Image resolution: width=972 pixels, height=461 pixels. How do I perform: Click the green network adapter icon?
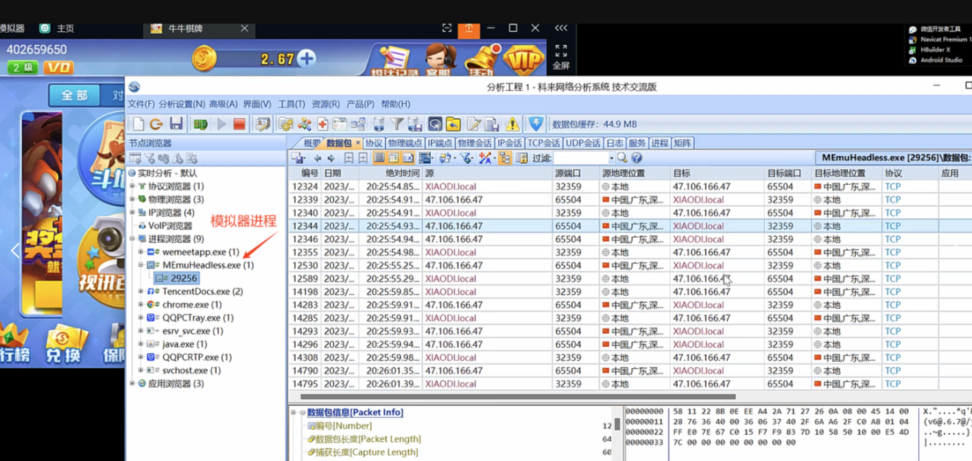tap(201, 124)
